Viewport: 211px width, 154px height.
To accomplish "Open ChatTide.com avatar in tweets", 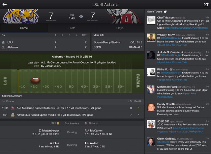I will point(151,20).
